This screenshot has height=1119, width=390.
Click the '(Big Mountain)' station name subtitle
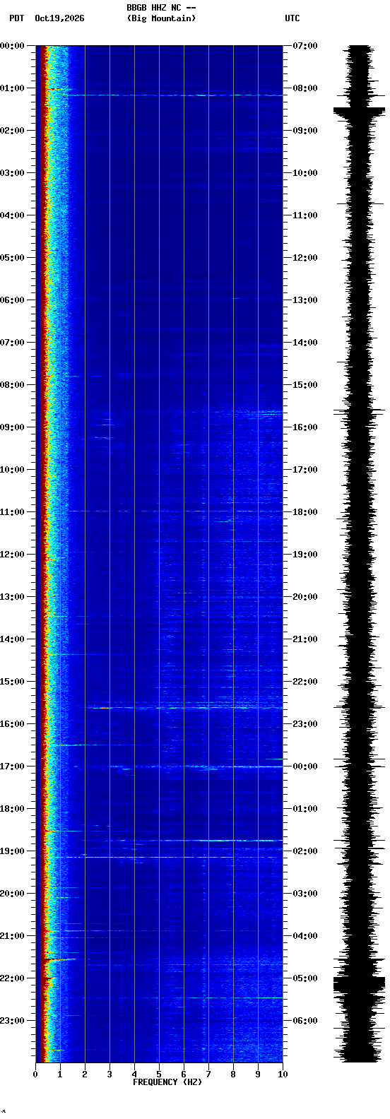[x=161, y=18]
